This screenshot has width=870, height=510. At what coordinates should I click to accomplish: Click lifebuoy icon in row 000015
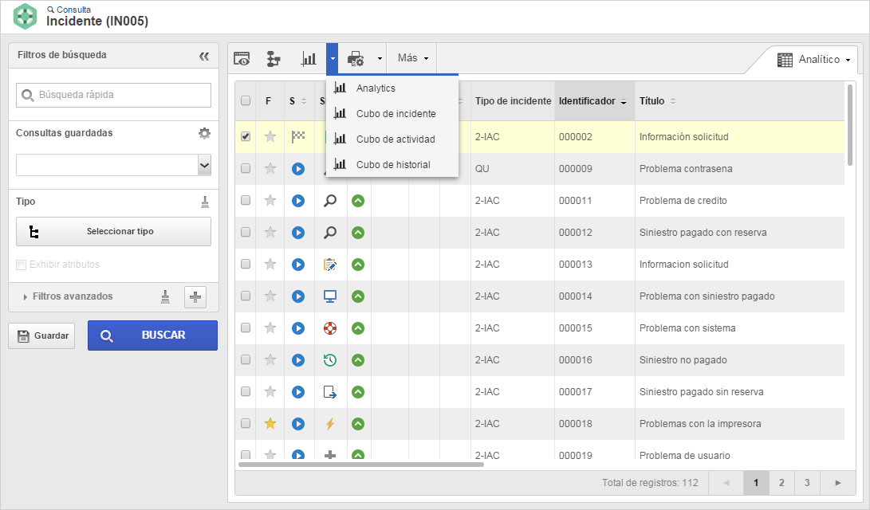(x=330, y=328)
